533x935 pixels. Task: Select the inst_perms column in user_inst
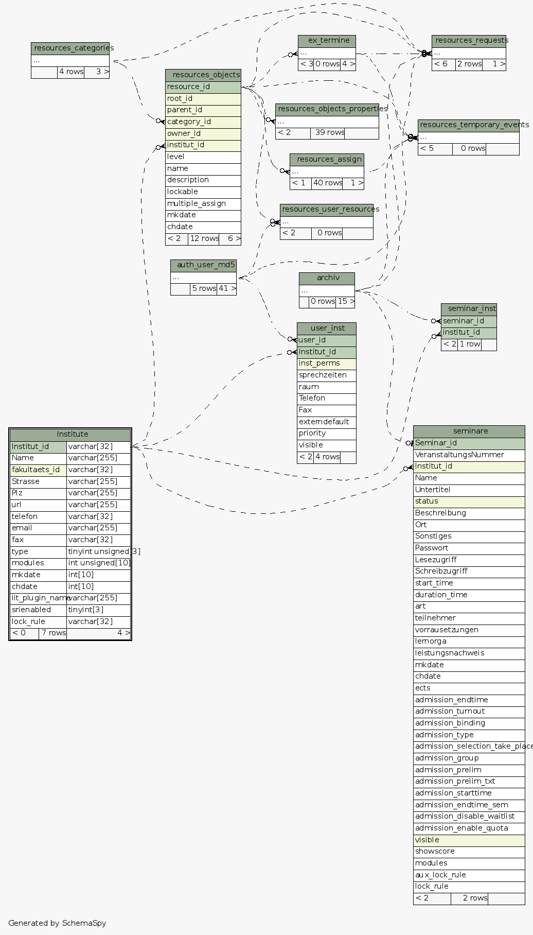[x=327, y=363]
